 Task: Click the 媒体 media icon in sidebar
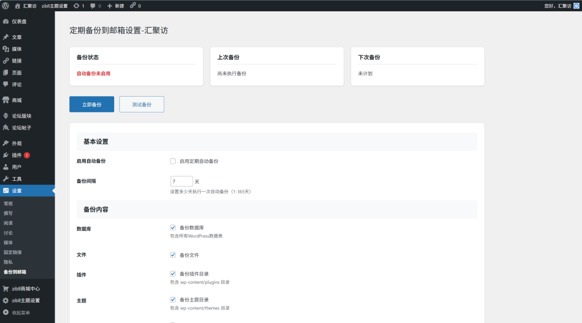[6, 49]
